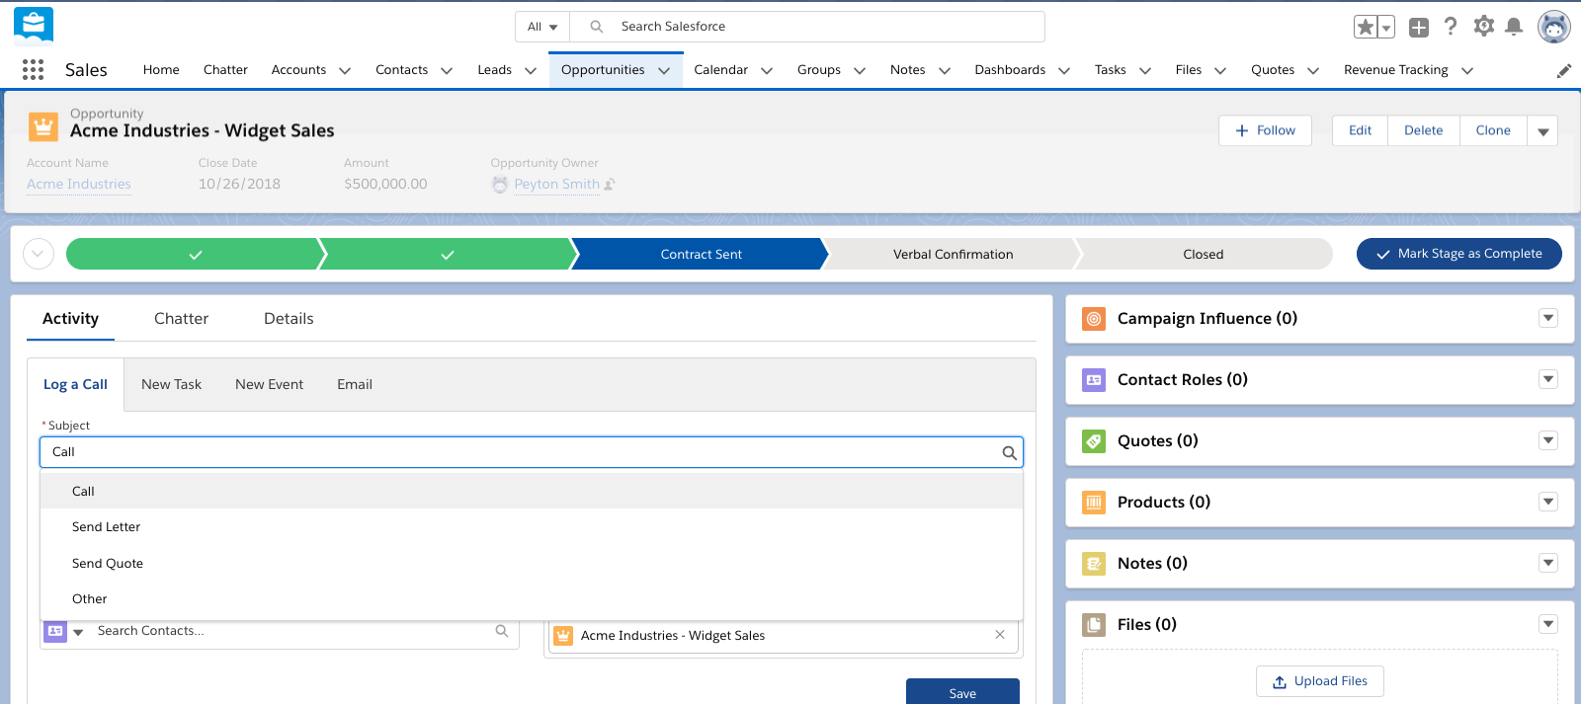Click the Peyton Smith owner avatar icon
The height and width of the screenshot is (704, 1581).
coord(500,185)
